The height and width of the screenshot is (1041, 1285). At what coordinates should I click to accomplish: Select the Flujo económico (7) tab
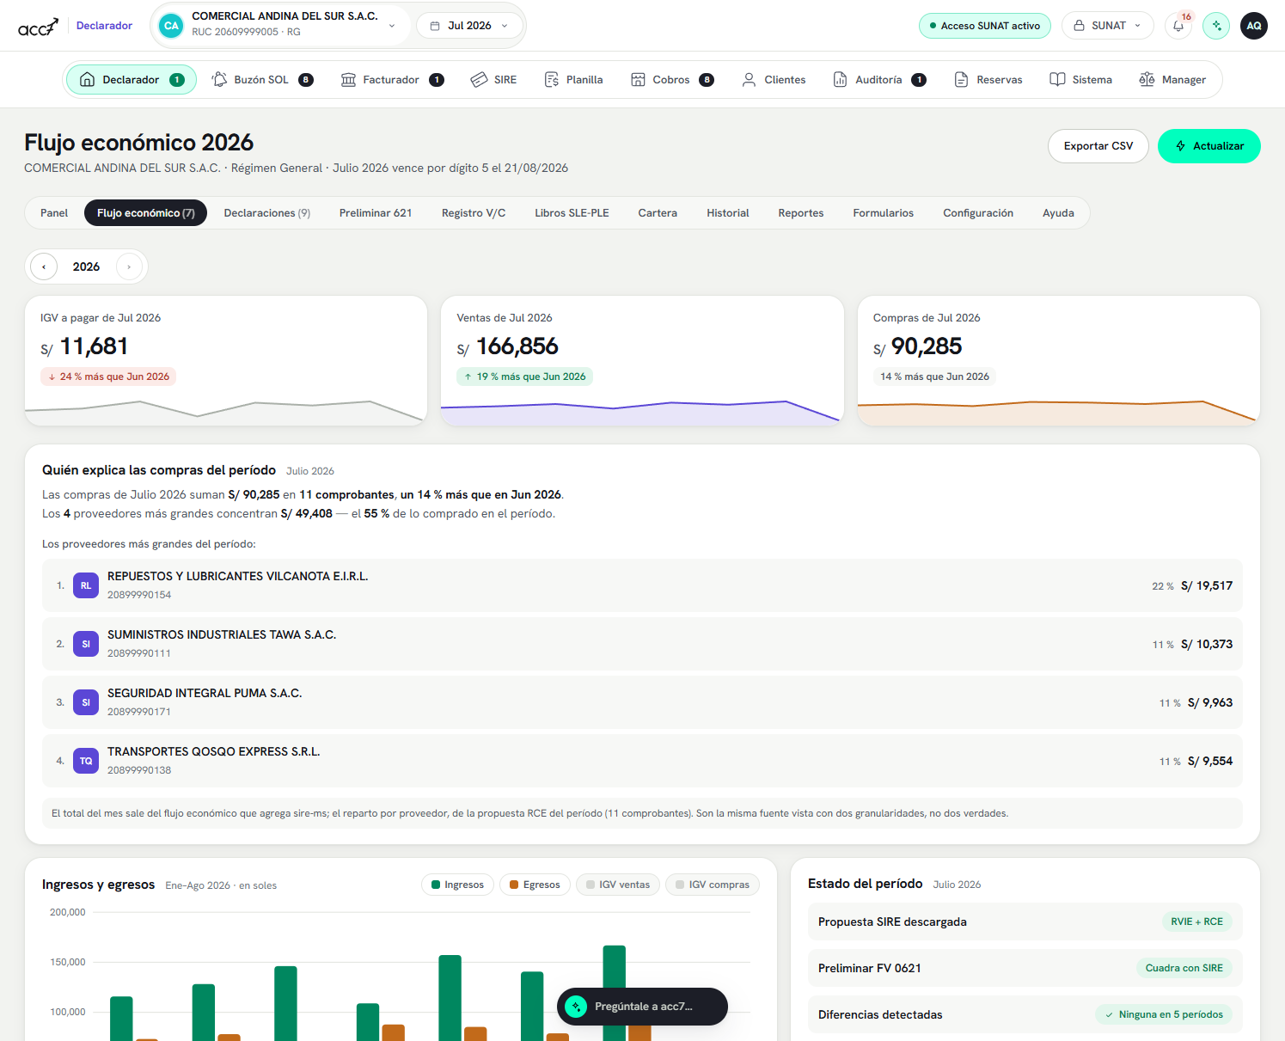146,213
